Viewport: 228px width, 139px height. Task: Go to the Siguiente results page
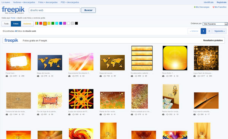click(x=219, y=31)
